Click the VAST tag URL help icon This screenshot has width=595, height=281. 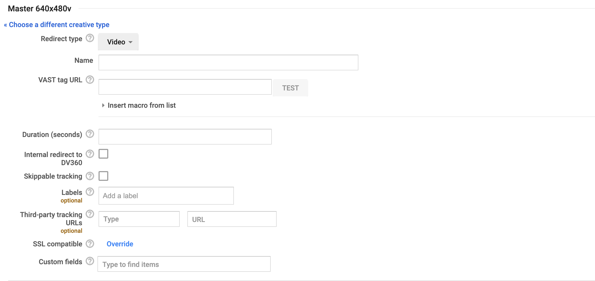click(90, 80)
